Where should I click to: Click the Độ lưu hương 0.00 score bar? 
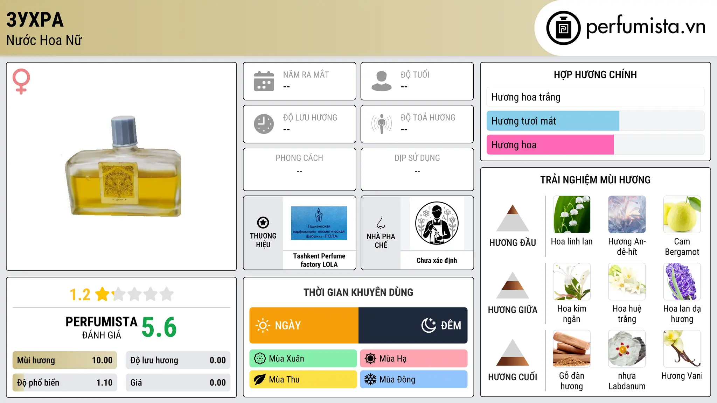click(x=178, y=360)
